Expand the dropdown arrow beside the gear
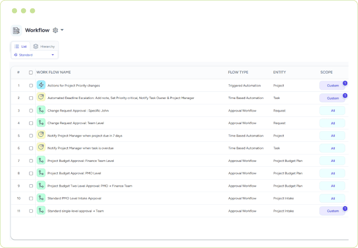 (62, 30)
